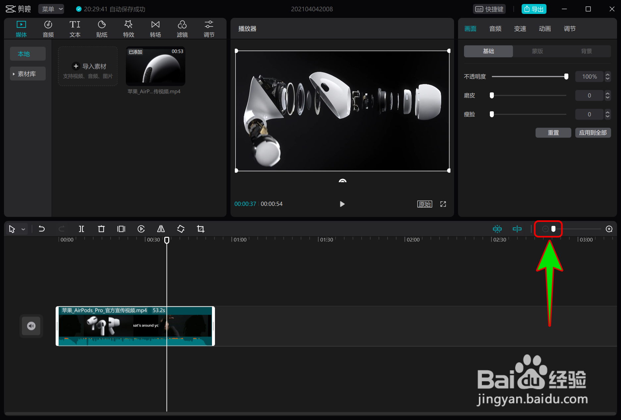Click the 100% opacity value field

[x=590, y=77]
